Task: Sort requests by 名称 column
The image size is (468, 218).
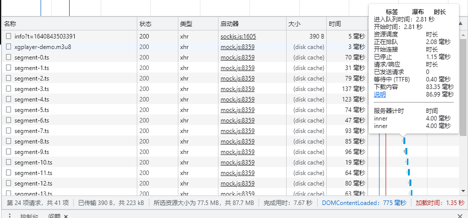Action: 69,24
